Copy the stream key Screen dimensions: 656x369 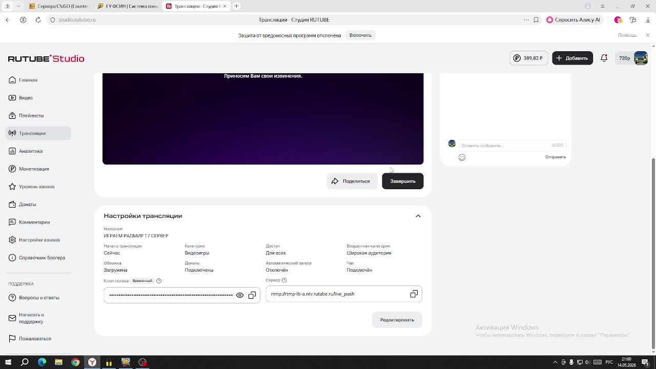tap(252, 295)
